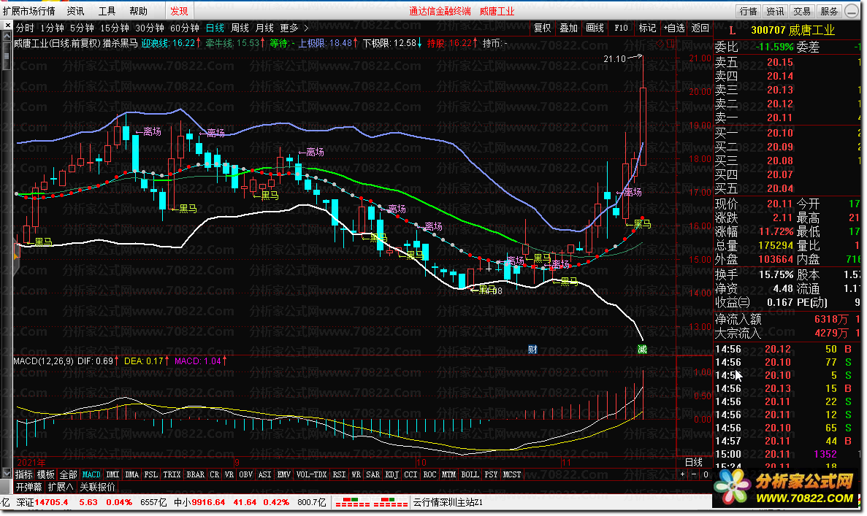Minimize window using the round top-right button

click(852, 11)
